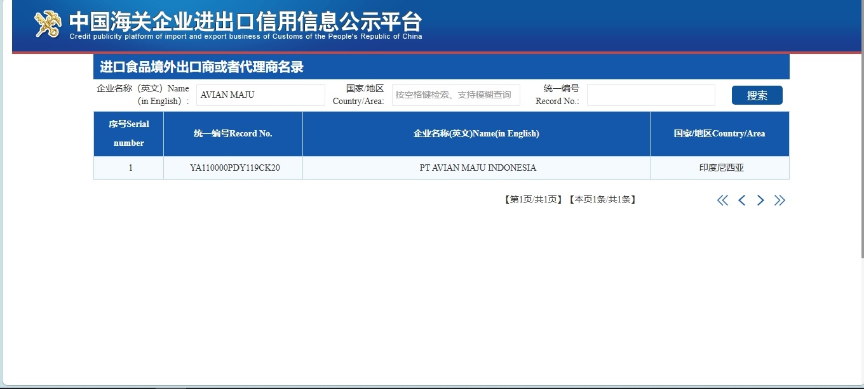Click the 企业名称(英文)Name(in English) column header
This screenshot has height=389, width=864.
click(x=476, y=134)
